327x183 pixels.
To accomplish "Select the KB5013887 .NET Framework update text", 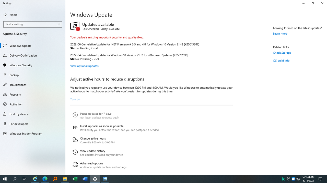I will (x=135, y=44).
